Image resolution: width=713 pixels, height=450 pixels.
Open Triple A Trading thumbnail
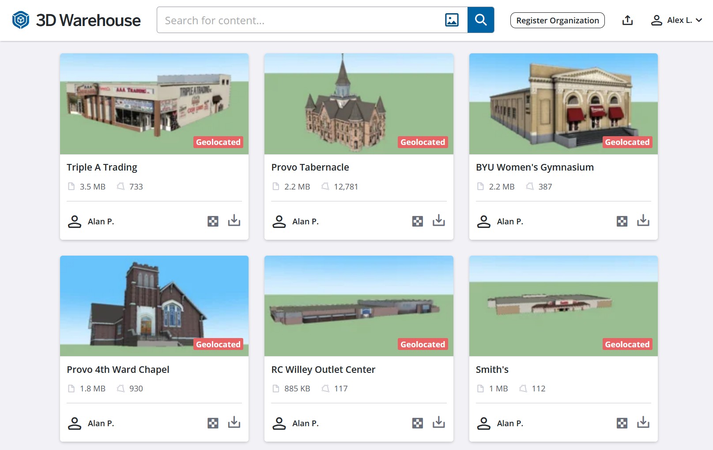[154, 104]
